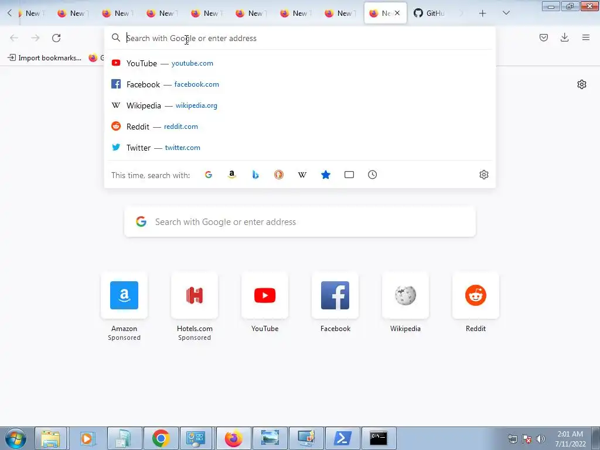The image size is (600, 450).
Task: Select Twitter suggestion twitter.com
Action: tap(300, 147)
